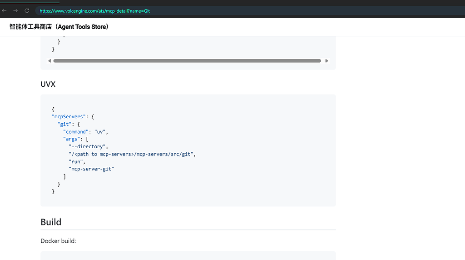Click the "command" key in the code

(x=76, y=132)
